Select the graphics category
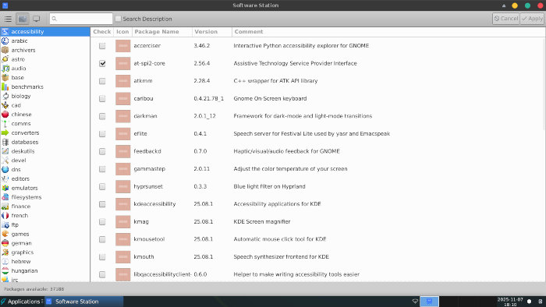Viewport: 546px width, 307px height. pos(45,252)
